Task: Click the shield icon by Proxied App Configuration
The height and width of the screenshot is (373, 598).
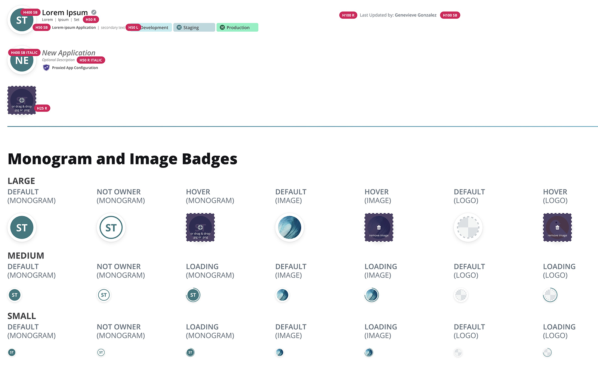Action: 46,68
